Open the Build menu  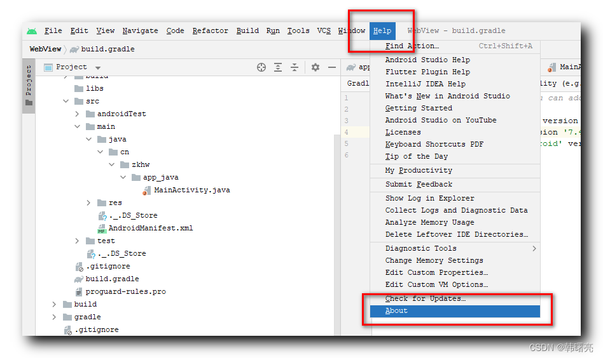[x=247, y=30]
